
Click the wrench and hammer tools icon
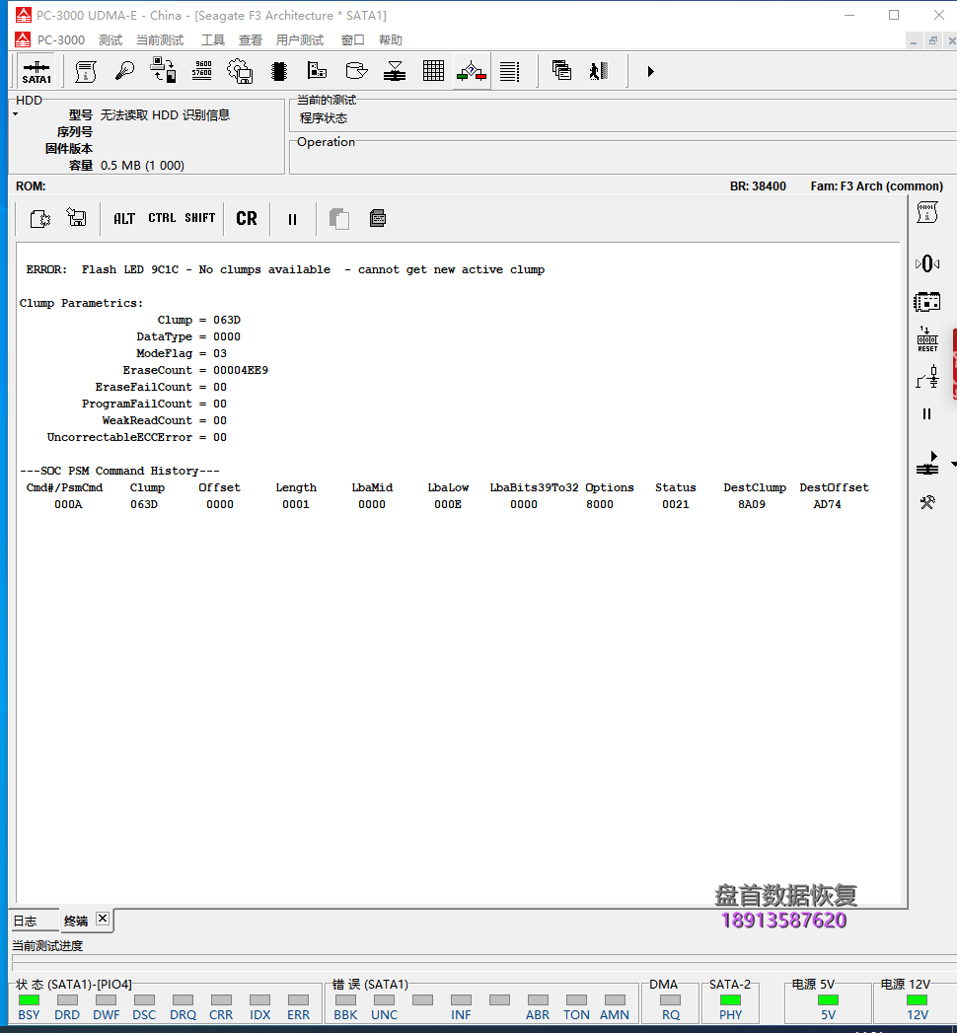pyautogui.click(x=927, y=502)
